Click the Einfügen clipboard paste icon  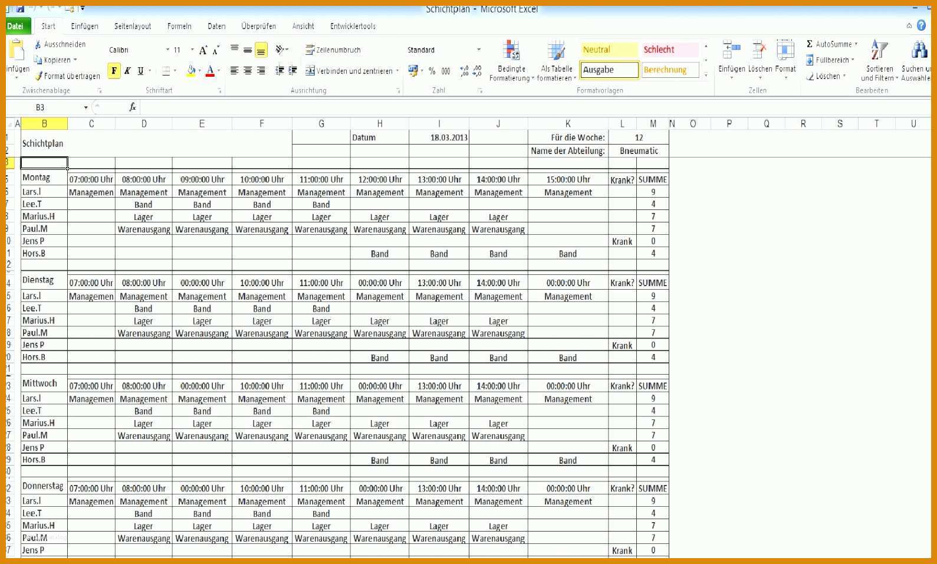17,50
